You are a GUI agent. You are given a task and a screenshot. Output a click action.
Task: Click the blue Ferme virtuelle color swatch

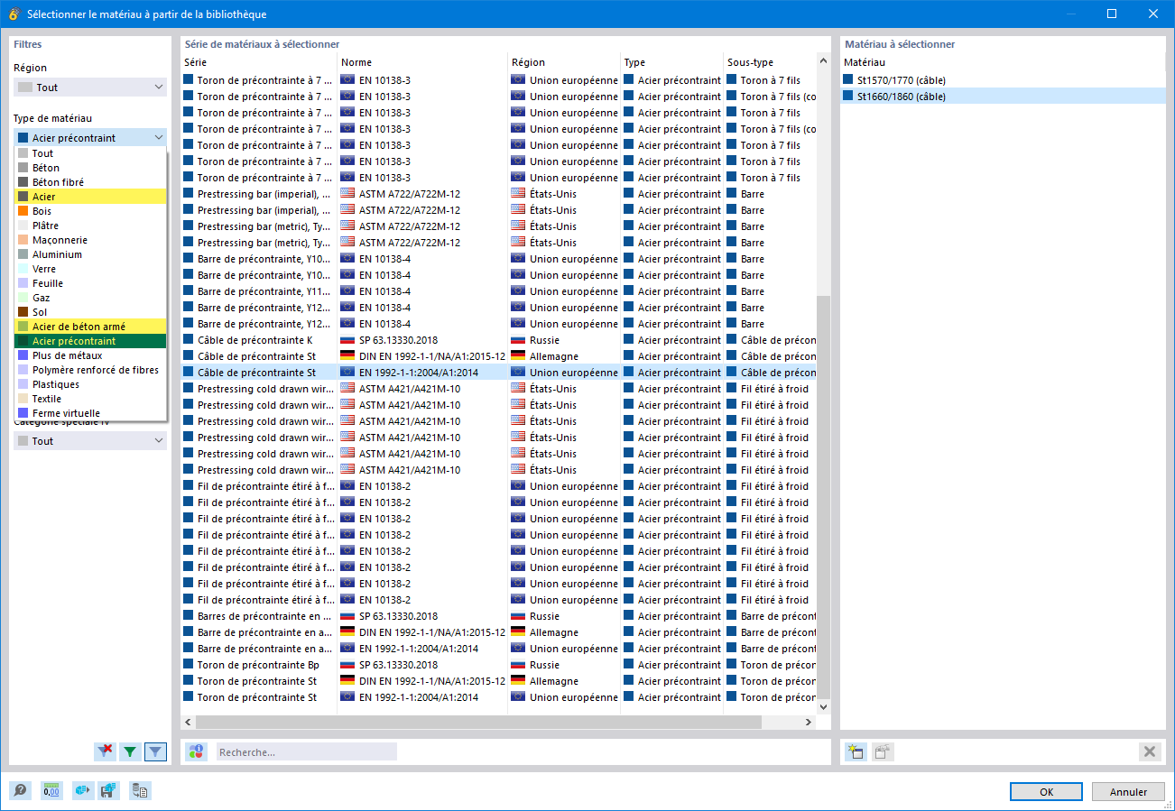click(23, 413)
